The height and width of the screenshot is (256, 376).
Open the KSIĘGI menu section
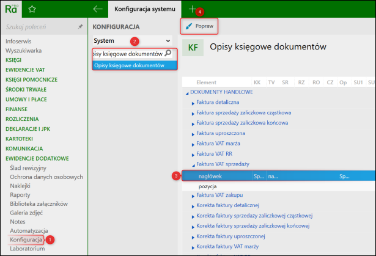pyautogui.click(x=13, y=60)
